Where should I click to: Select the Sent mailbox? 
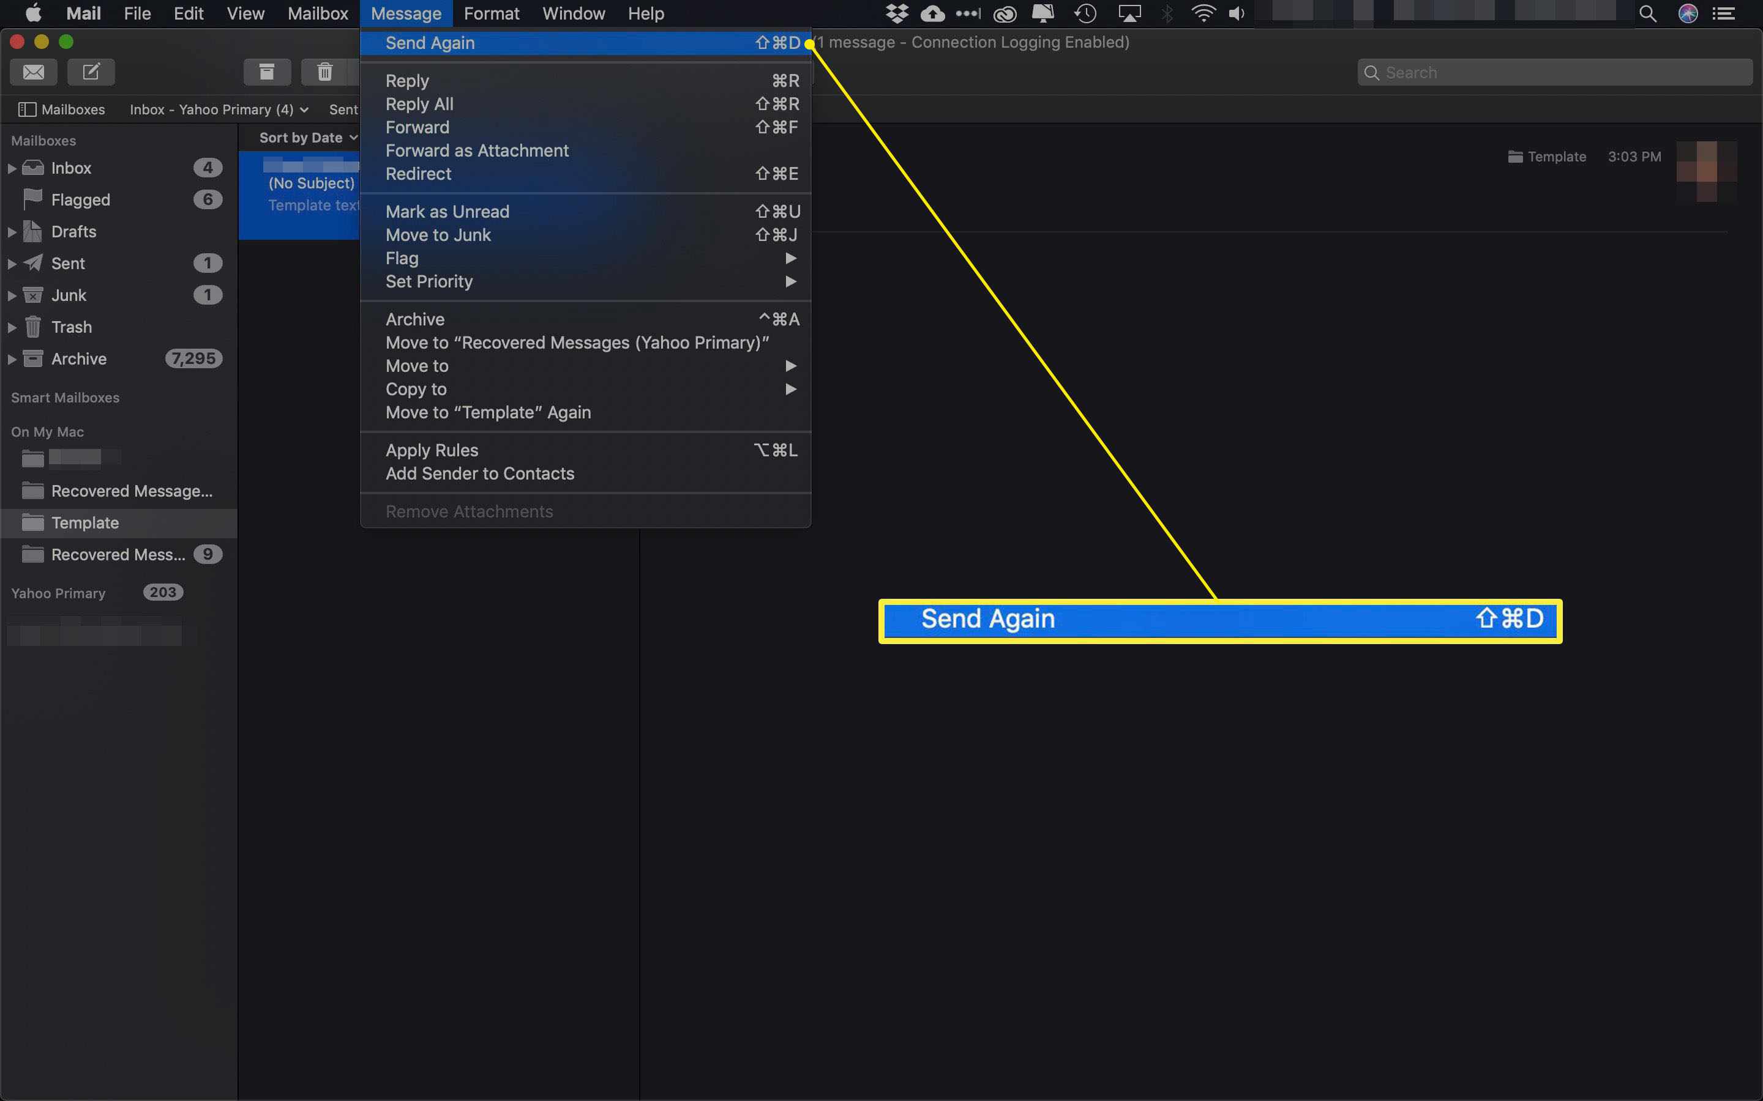(x=119, y=264)
